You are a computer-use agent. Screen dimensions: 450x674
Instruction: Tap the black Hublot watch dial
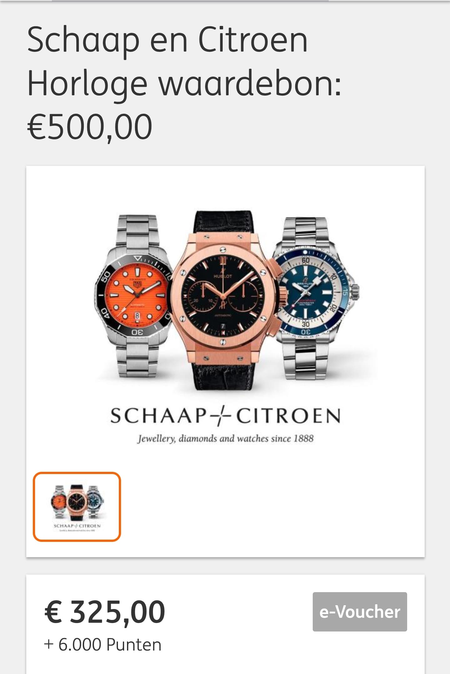pos(223,295)
